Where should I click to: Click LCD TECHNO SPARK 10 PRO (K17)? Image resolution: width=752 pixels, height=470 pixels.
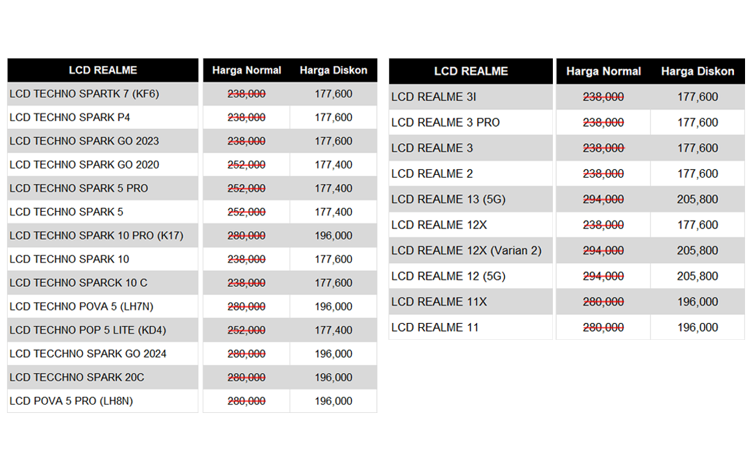(96, 236)
